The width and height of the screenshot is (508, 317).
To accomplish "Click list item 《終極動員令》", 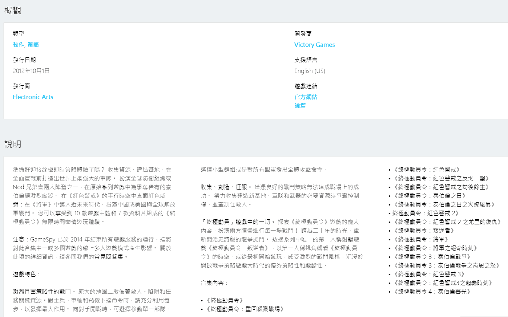I will (224, 300).
